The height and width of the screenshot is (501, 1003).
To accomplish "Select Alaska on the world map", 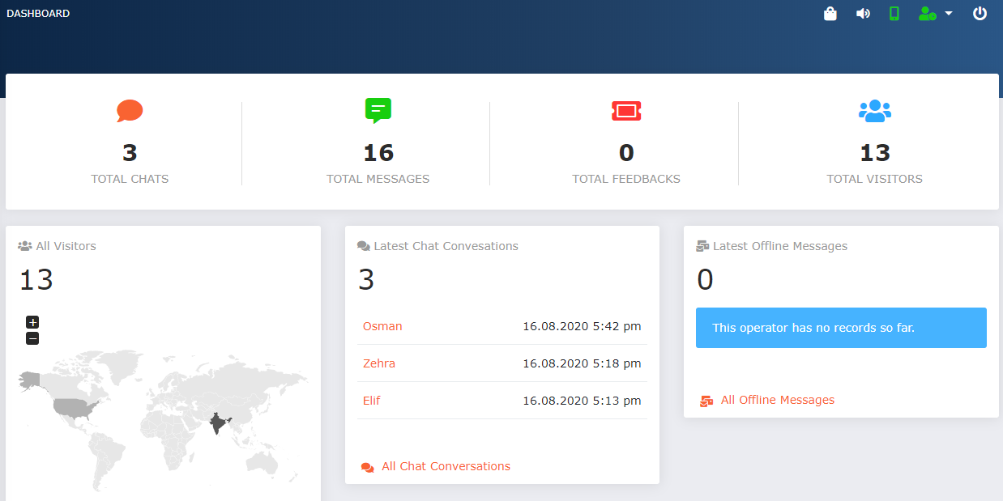I will pos(30,379).
